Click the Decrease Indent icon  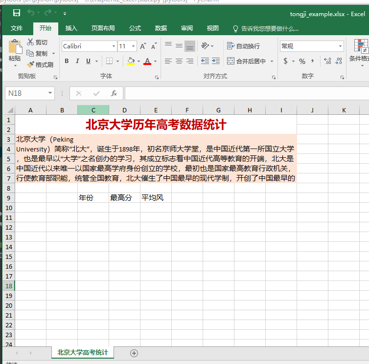[x=205, y=61]
